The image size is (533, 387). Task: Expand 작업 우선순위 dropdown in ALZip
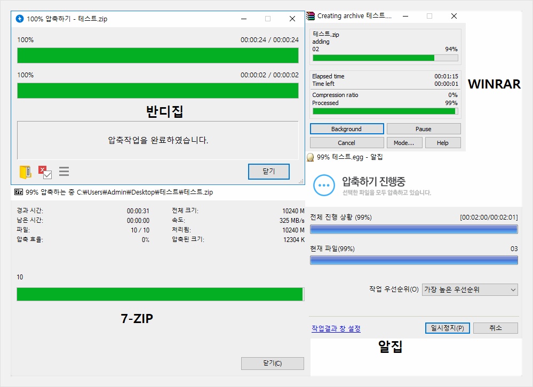[x=470, y=290]
